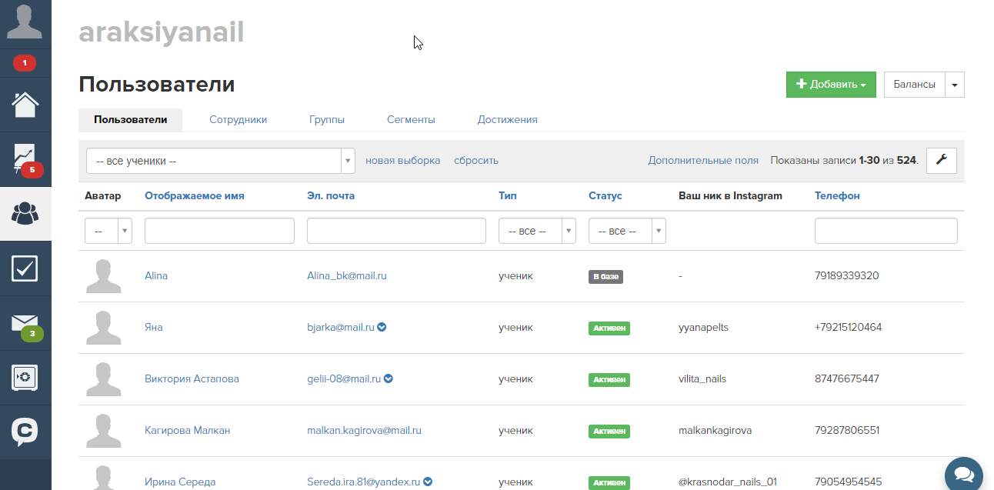
Task: Click the green Добавить button
Action: click(831, 85)
